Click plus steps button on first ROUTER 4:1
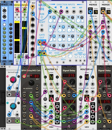112x130 pixels. tap(57, 77)
